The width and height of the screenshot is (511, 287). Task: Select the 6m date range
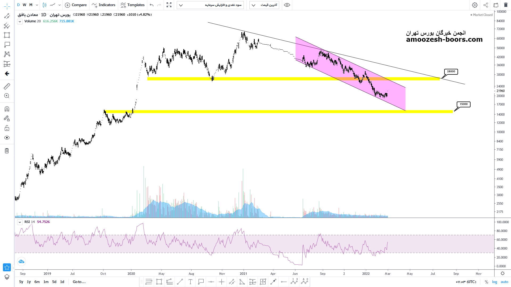tap(37, 282)
